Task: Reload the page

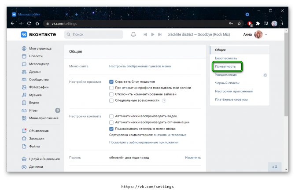Action: click(x=29, y=23)
